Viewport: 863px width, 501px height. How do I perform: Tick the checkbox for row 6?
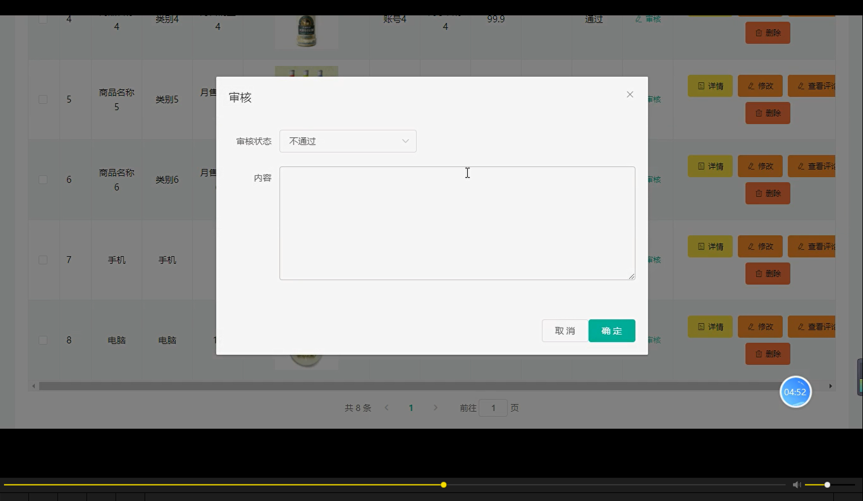43,180
